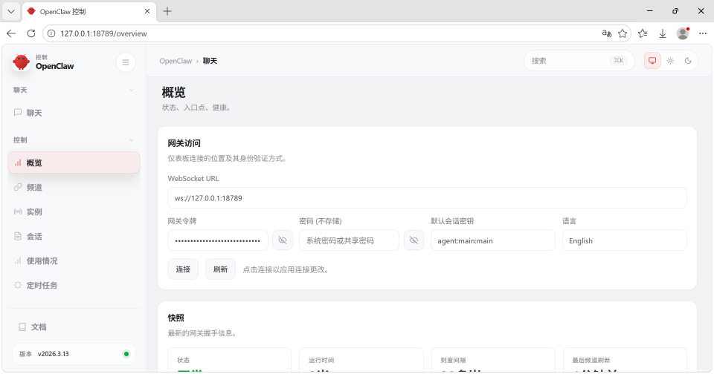Open the 语言 English language dropdown
The height and width of the screenshot is (374, 714).
click(x=624, y=240)
